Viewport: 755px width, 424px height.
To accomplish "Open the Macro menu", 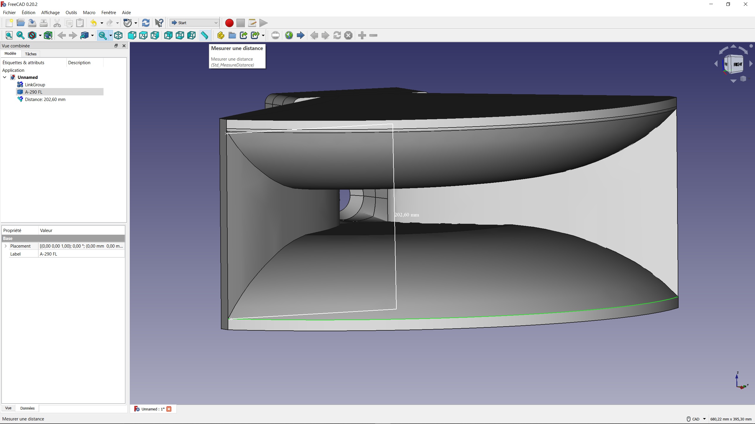I will pyautogui.click(x=89, y=13).
